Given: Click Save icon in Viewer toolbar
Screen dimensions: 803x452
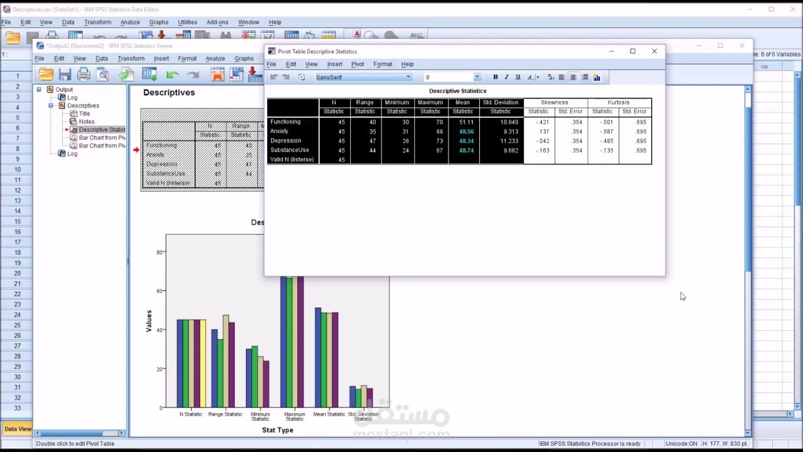Looking at the screenshot, I should click(65, 75).
